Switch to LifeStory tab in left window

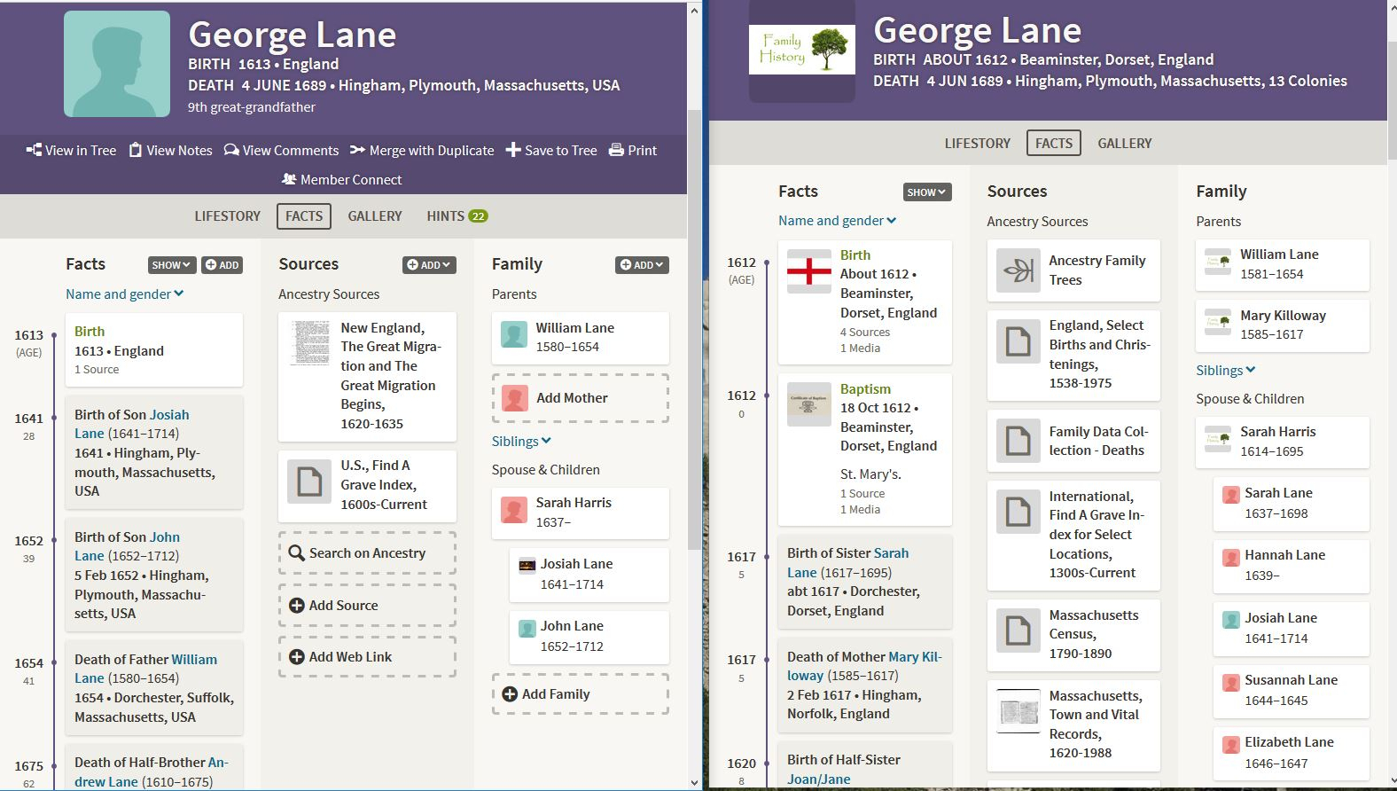coord(228,216)
